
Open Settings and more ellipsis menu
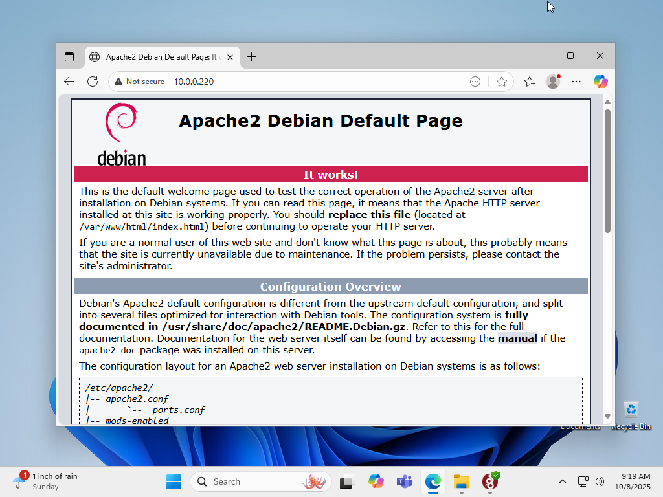click(576, 82)
